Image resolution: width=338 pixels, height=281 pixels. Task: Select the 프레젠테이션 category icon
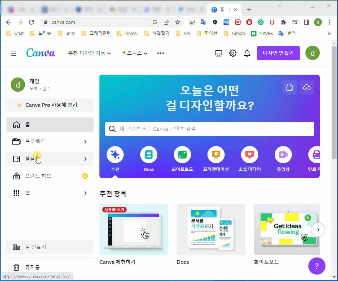pos(216,155)
